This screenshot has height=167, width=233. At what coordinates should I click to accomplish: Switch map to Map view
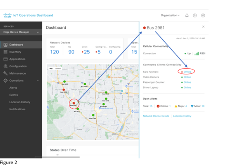(51, 68)
